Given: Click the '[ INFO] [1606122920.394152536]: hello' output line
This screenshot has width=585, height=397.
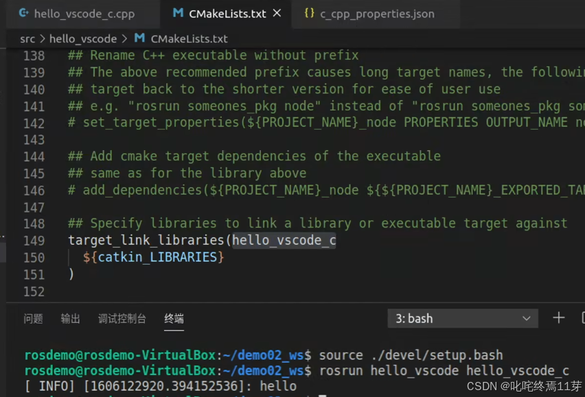Looking at the screenshot, I should 161,386.
